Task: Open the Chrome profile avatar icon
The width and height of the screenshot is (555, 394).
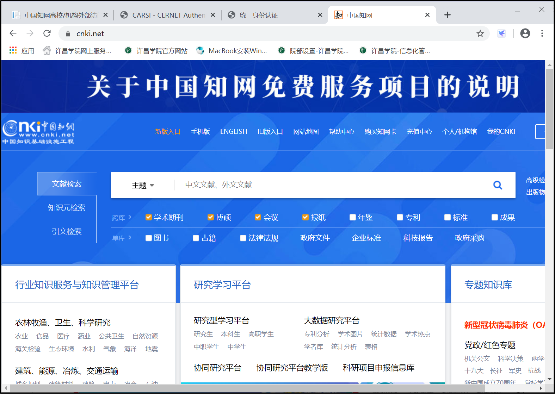Action: 525,33
